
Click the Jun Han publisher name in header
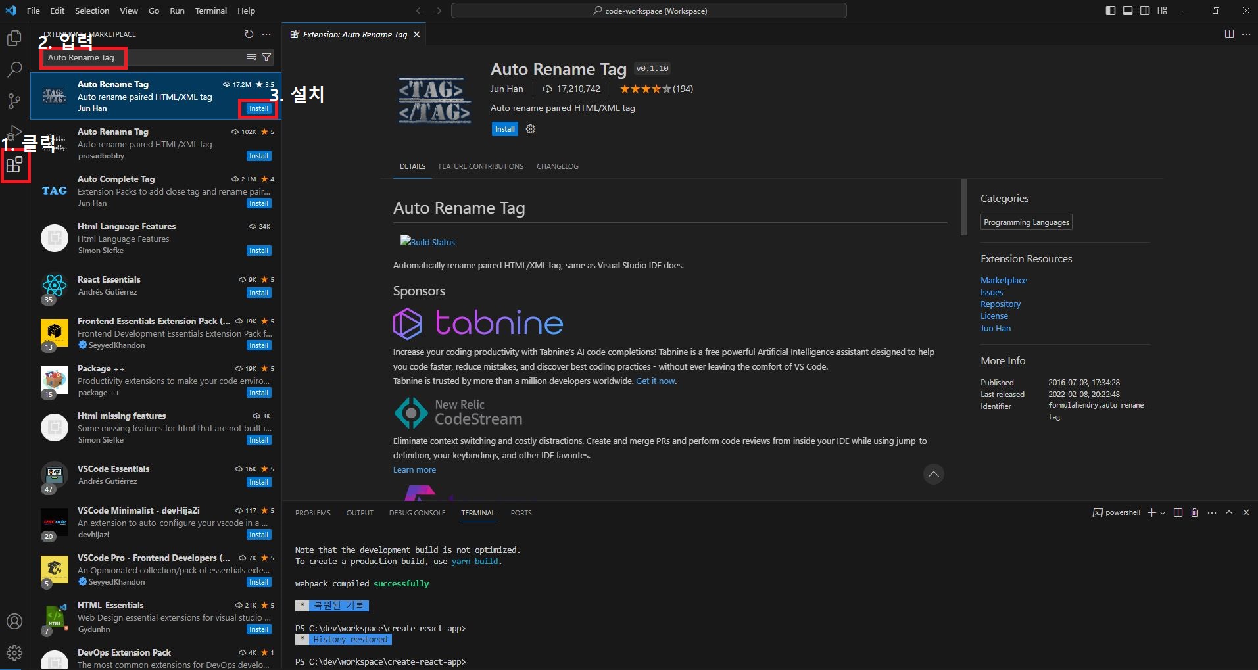click(506, 89)
